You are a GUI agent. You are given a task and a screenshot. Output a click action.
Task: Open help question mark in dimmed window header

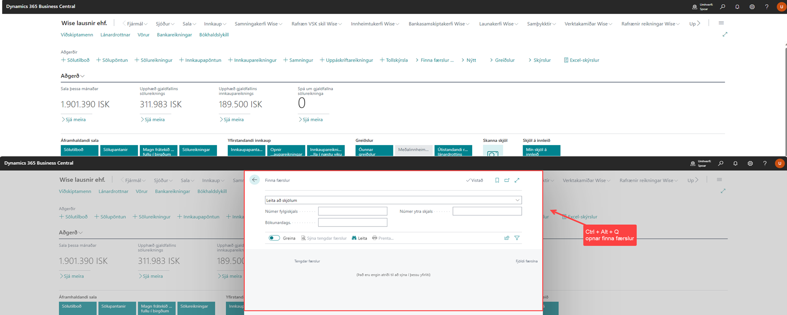point(765,164)
